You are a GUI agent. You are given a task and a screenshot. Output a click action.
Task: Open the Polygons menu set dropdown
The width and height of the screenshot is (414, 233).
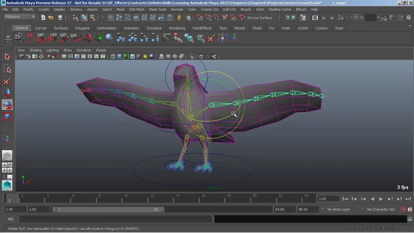tap(20, 17)
